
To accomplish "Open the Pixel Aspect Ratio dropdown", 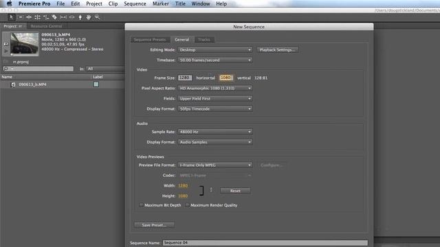I will pyautogui.click(x=215, y=89).
